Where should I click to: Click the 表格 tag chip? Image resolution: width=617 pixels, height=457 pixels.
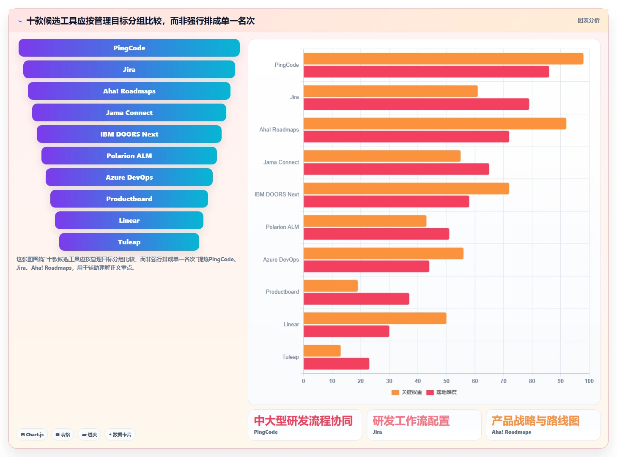(63, 435)
